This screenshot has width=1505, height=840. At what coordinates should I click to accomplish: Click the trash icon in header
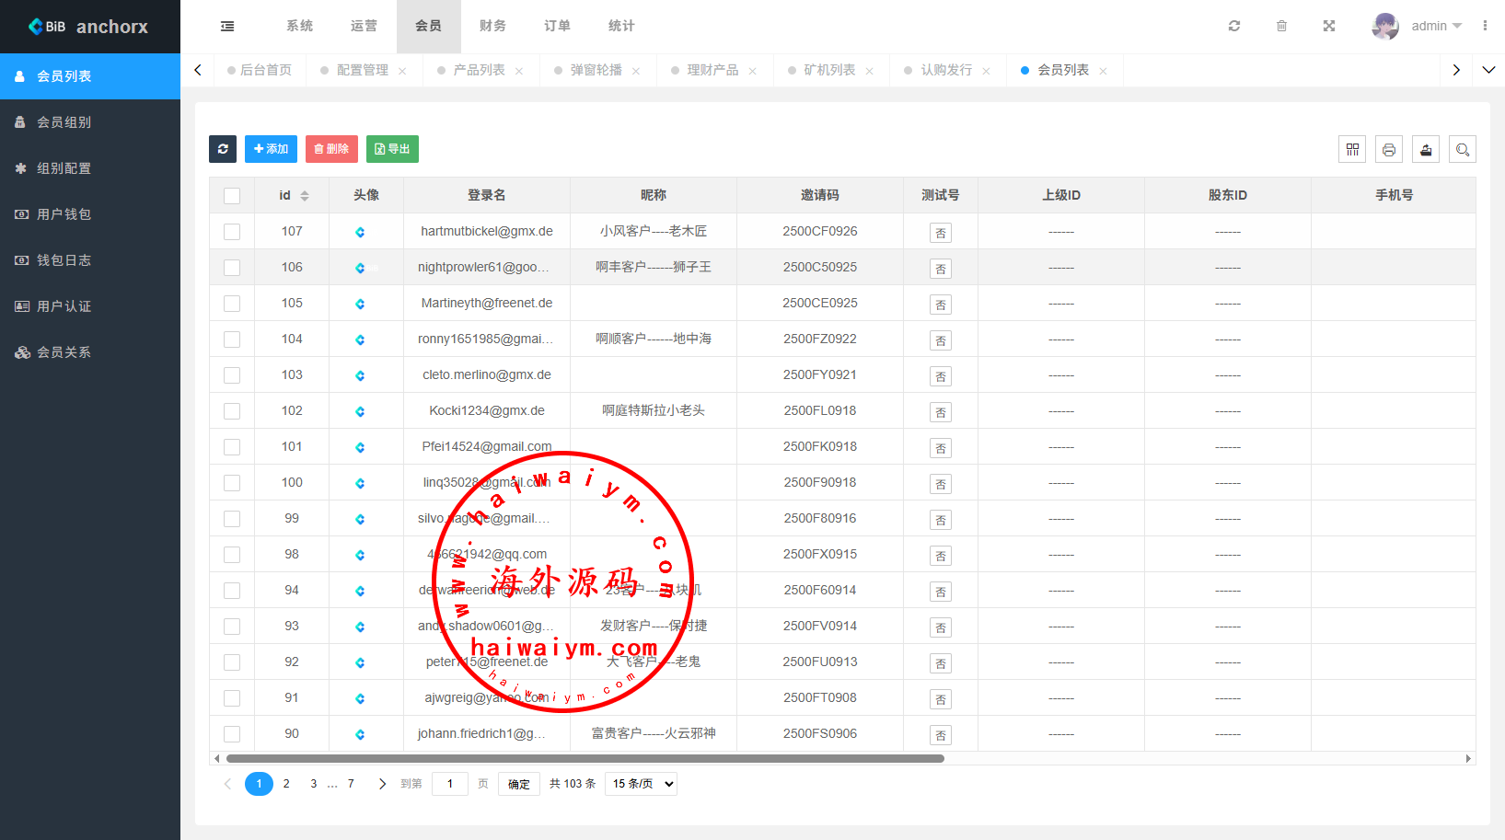[1281, 26]
